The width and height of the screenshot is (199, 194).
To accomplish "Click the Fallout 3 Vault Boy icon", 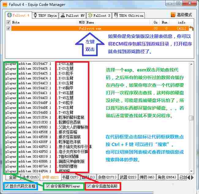I will tap(90, 15).
